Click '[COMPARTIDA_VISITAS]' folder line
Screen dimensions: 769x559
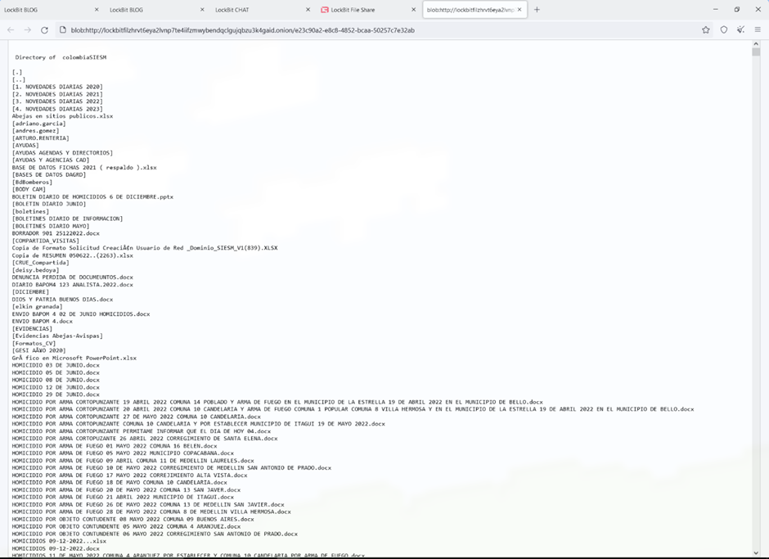(x=46, y=241)
